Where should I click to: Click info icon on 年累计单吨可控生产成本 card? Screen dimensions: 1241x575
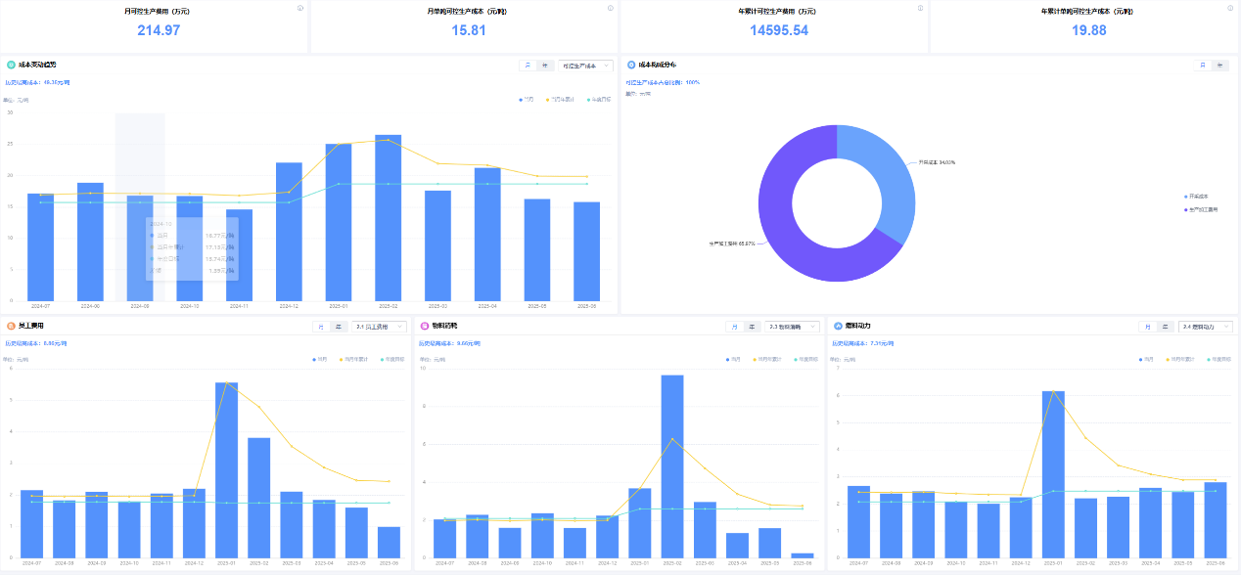click(1230, 8)
